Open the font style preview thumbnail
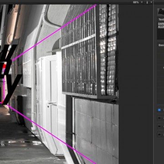The height and width of the screenshot is (164, 164). [161, 11]
